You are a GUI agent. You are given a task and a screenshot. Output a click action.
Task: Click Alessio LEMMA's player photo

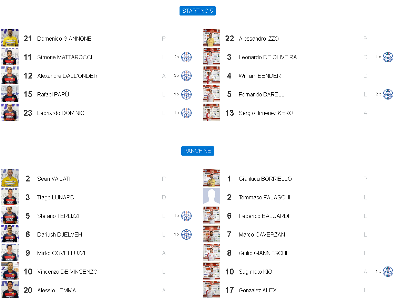pos(10,290)
